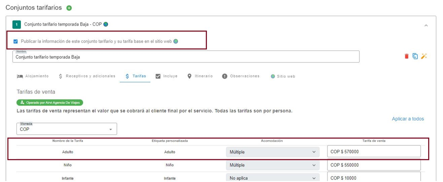Click the magic wand icon
Screen dimensions: 443x182
pyautogui.click(x=424, y=56)
